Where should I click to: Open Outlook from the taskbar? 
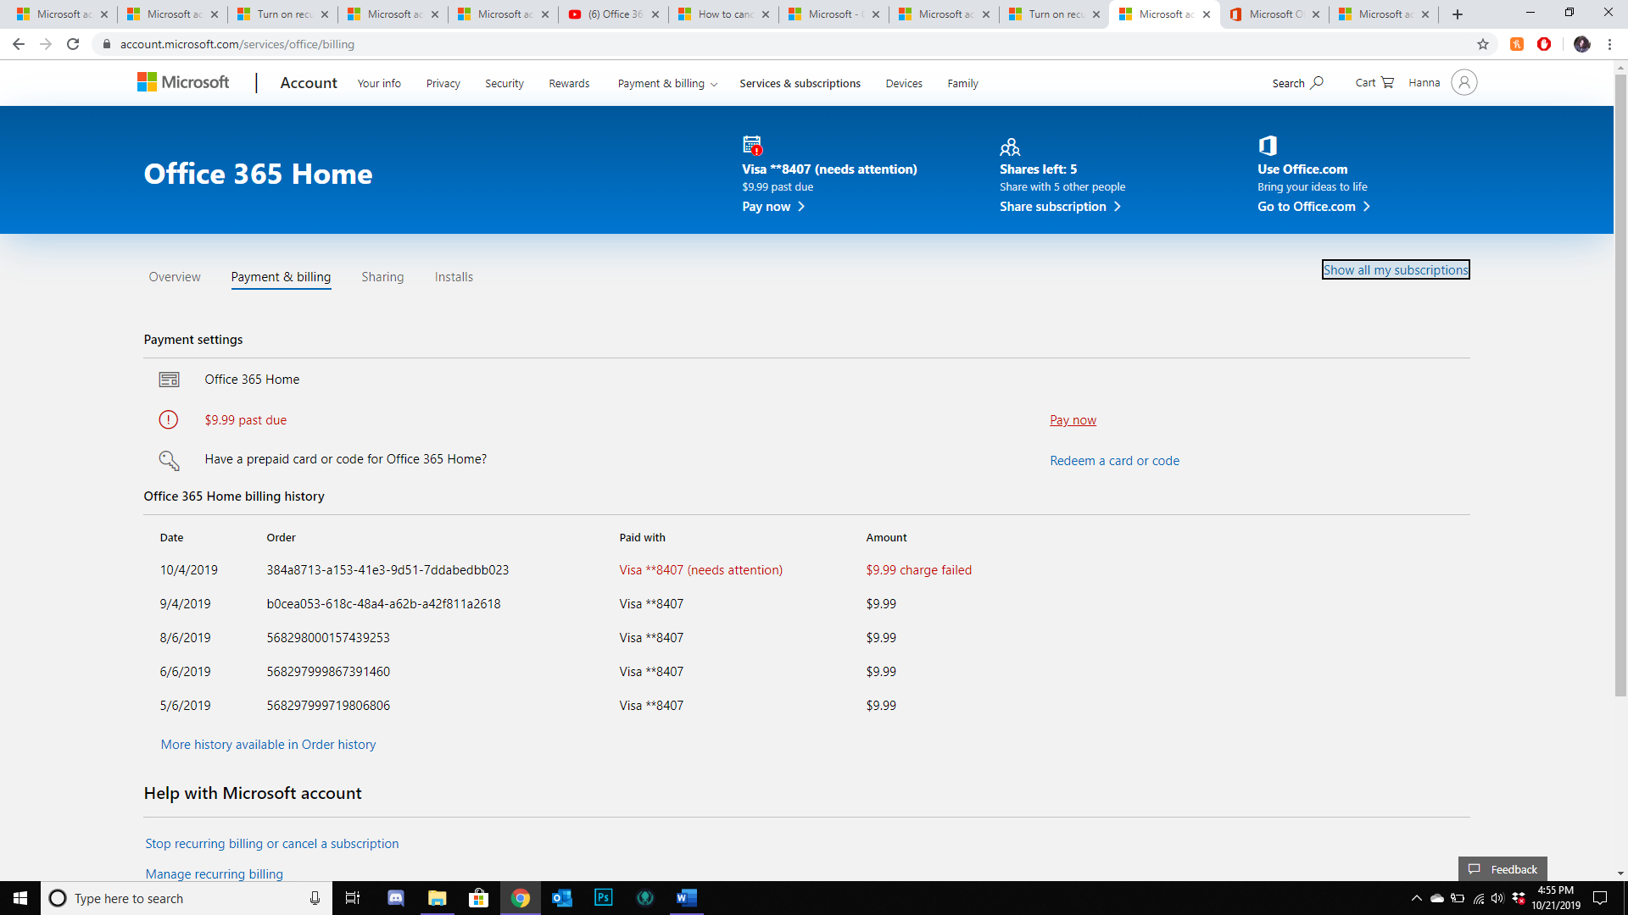(561, 898)
